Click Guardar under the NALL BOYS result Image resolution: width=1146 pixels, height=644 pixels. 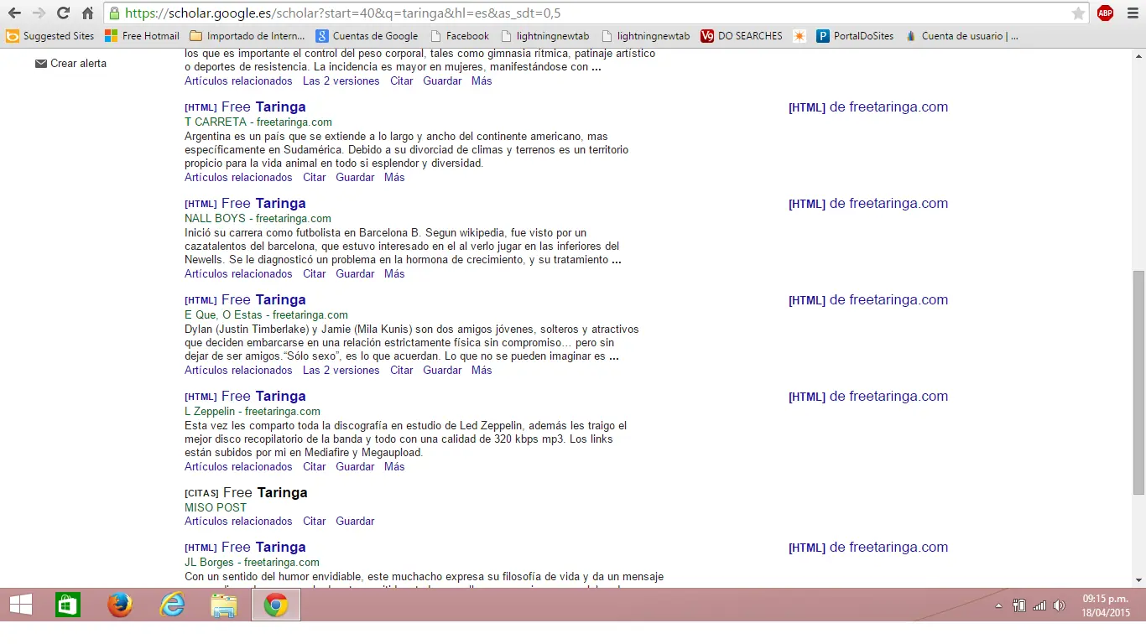(x=355, y=273)
